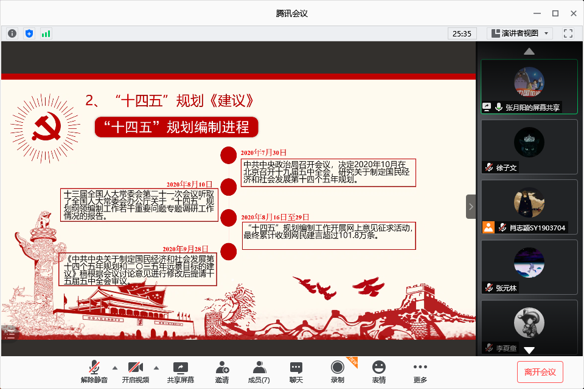This screenshot has height=389, width=584.
Task: Open the 更多 more menu
Action: [x=420, y=371]
